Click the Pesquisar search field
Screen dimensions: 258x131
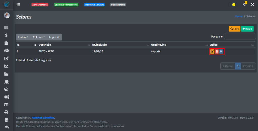[x=240, y=37]
